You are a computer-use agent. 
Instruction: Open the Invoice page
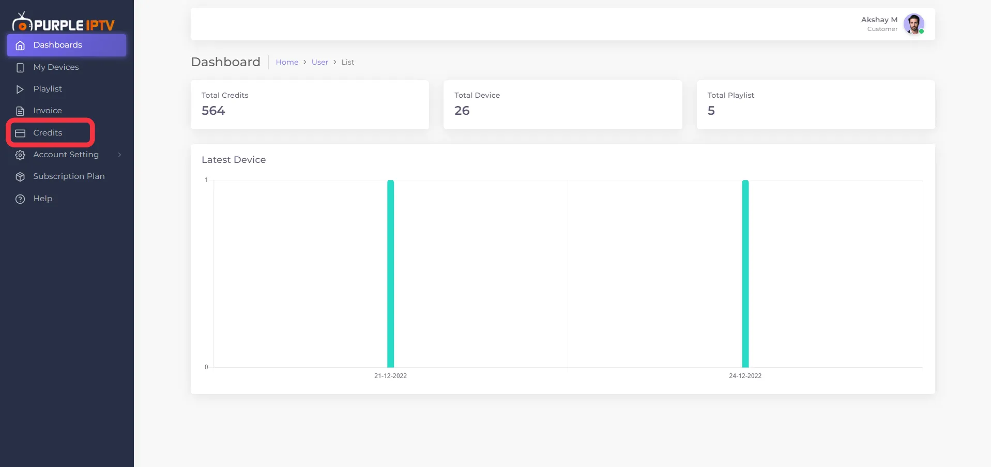pyautogui.click(x=67, y=111)
